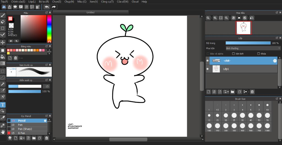The height and width of the screenshot is (145, 282).
Task: Select the Magic Wand tool
Action: pyautogui.click(x=3, y=84)
